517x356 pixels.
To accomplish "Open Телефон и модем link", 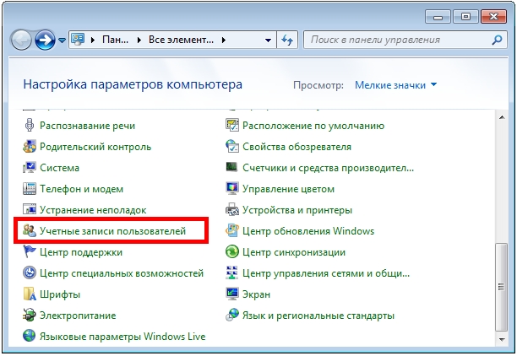I will 81,189.
